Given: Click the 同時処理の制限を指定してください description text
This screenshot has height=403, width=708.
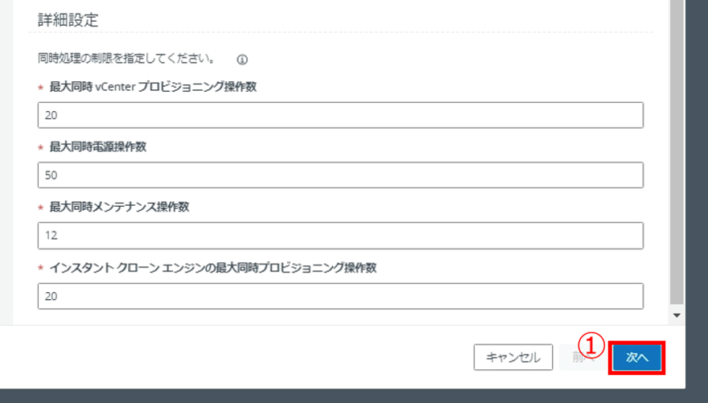Looking at the screenshot, I should pos(126,59).
